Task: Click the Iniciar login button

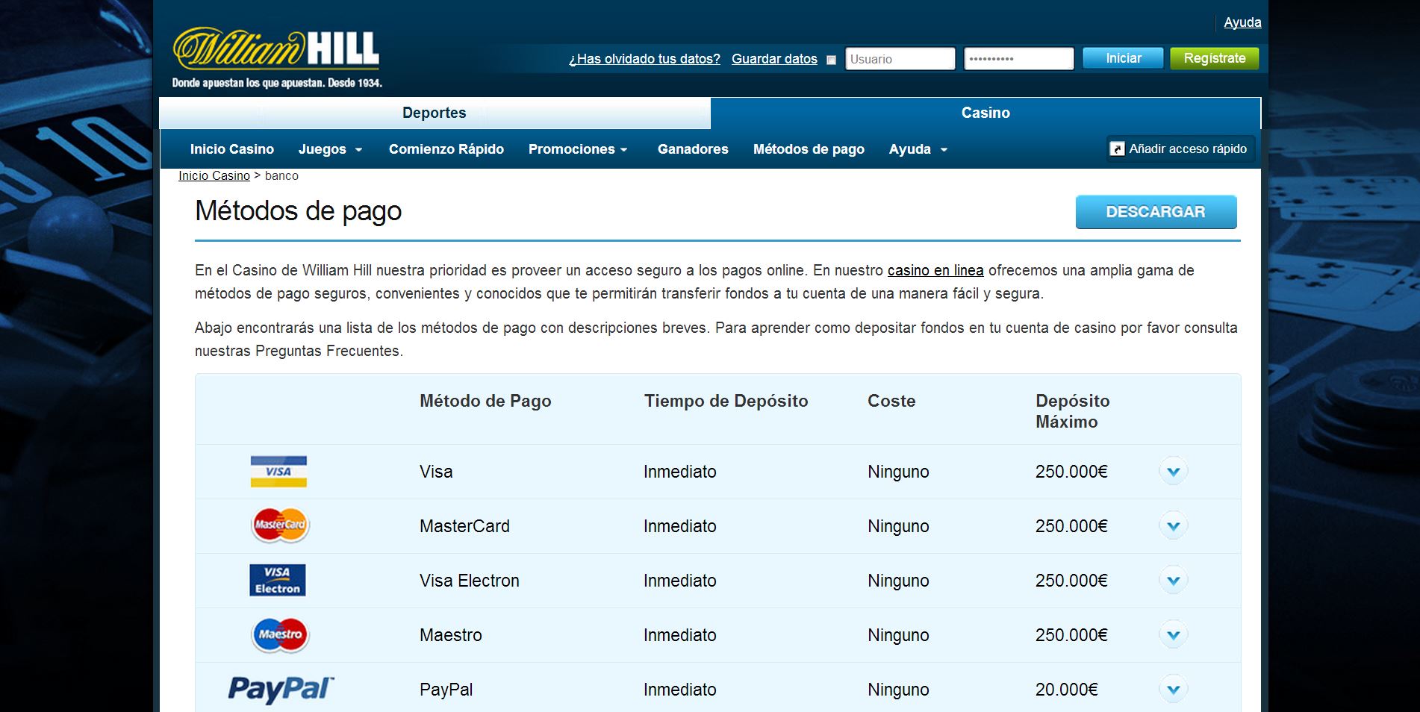Action: [1123, 58]
